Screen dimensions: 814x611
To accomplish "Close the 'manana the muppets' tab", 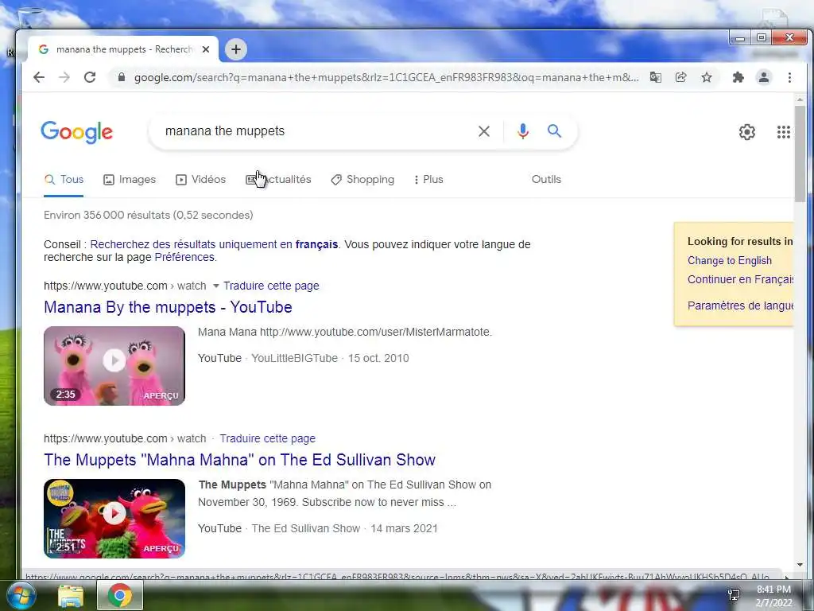I will tap(206, 49).
